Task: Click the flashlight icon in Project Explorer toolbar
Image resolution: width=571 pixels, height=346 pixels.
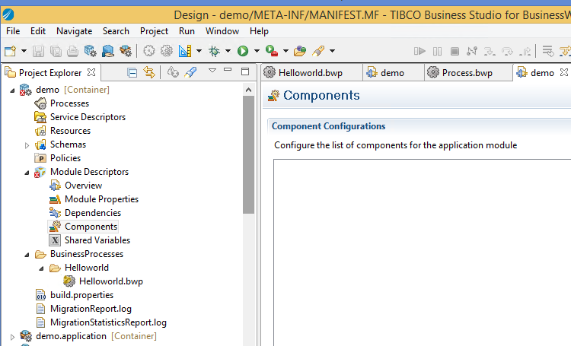Action: [190, 72]
